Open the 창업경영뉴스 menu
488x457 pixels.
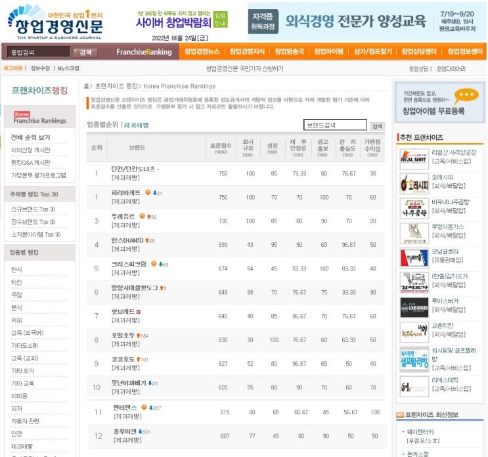click(x=202, y=52)
